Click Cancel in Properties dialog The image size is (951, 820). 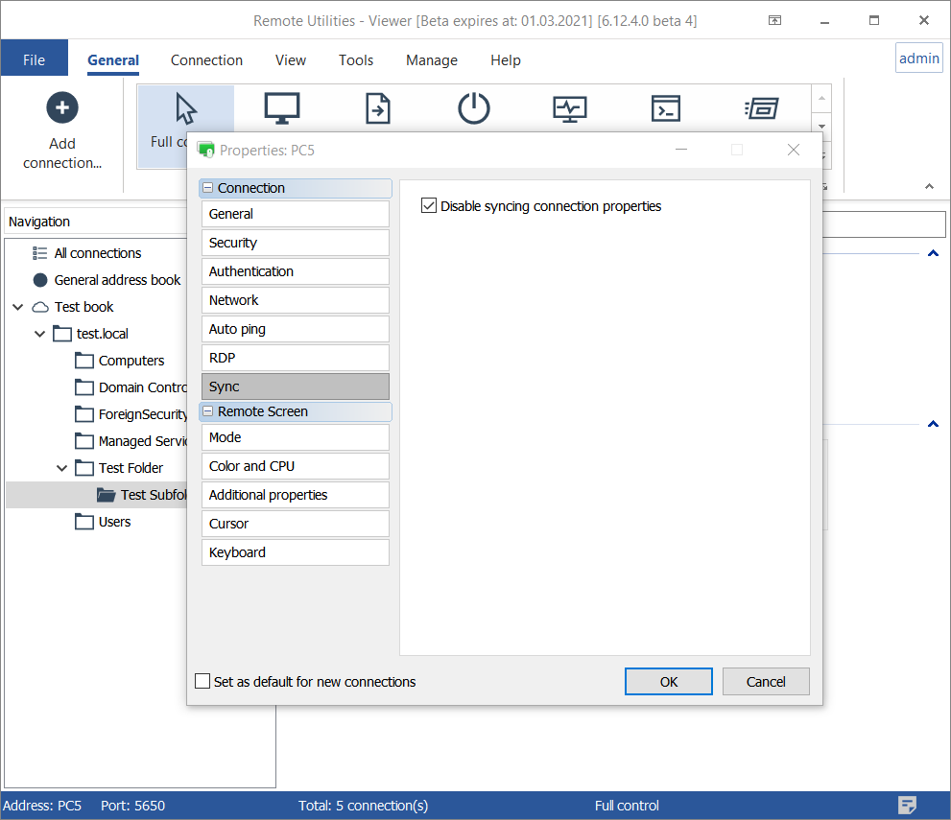pyautogui.click(x=766, y=682)
